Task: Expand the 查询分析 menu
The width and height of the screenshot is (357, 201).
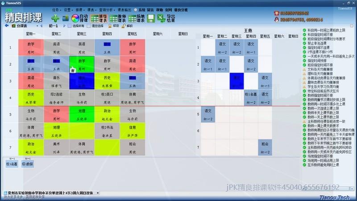Action: click(107, 10)
